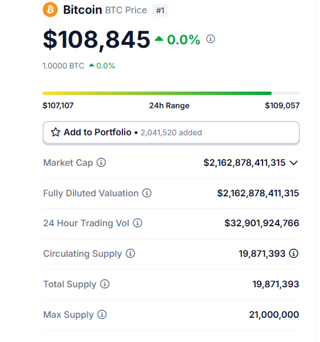Show Total Supply info icon
The width and height of the screenshot is (320, 342).
click(x=105, y=284)
